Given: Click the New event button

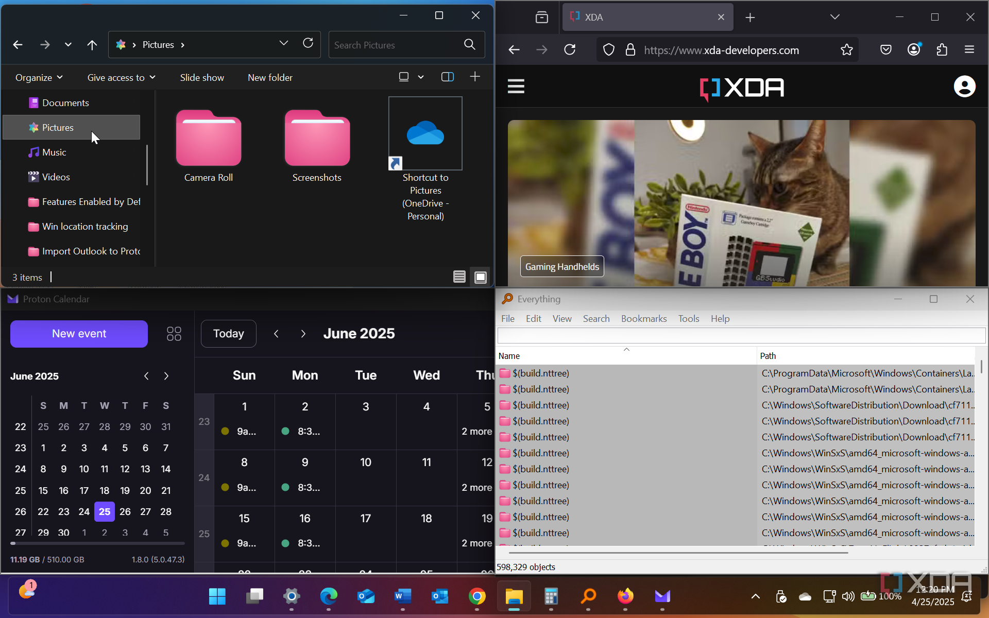Looking at the screenshot, I should click(x=79, y=334).
